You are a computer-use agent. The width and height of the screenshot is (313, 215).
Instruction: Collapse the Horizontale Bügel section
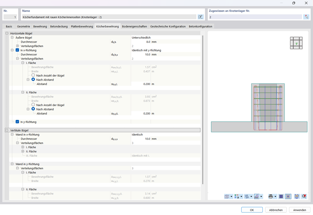pos(7,33)
